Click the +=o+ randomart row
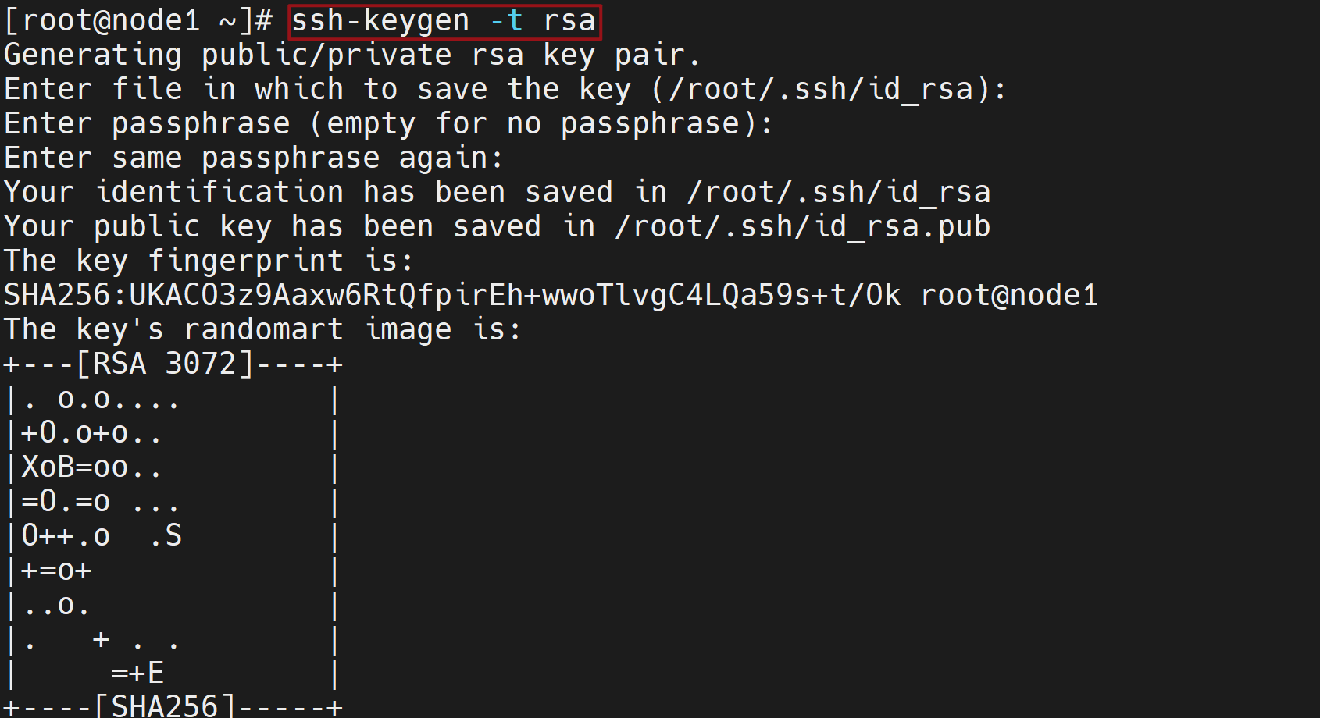1320x718 pixels. pyautogui.click(x=56, y=570)
